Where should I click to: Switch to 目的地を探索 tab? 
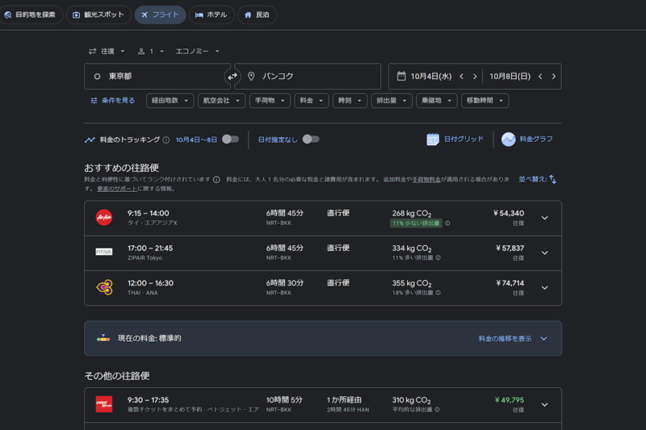coord(30,15)
